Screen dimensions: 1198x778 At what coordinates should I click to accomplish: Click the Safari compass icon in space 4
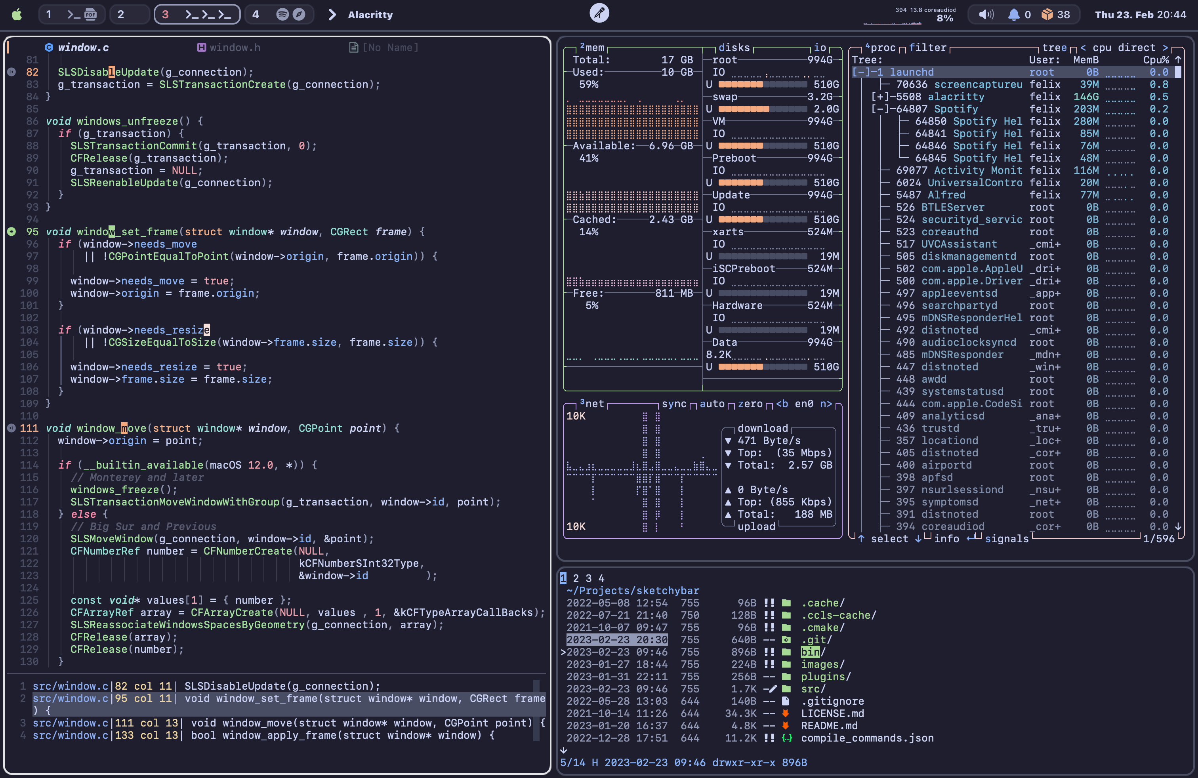[299, 15]
